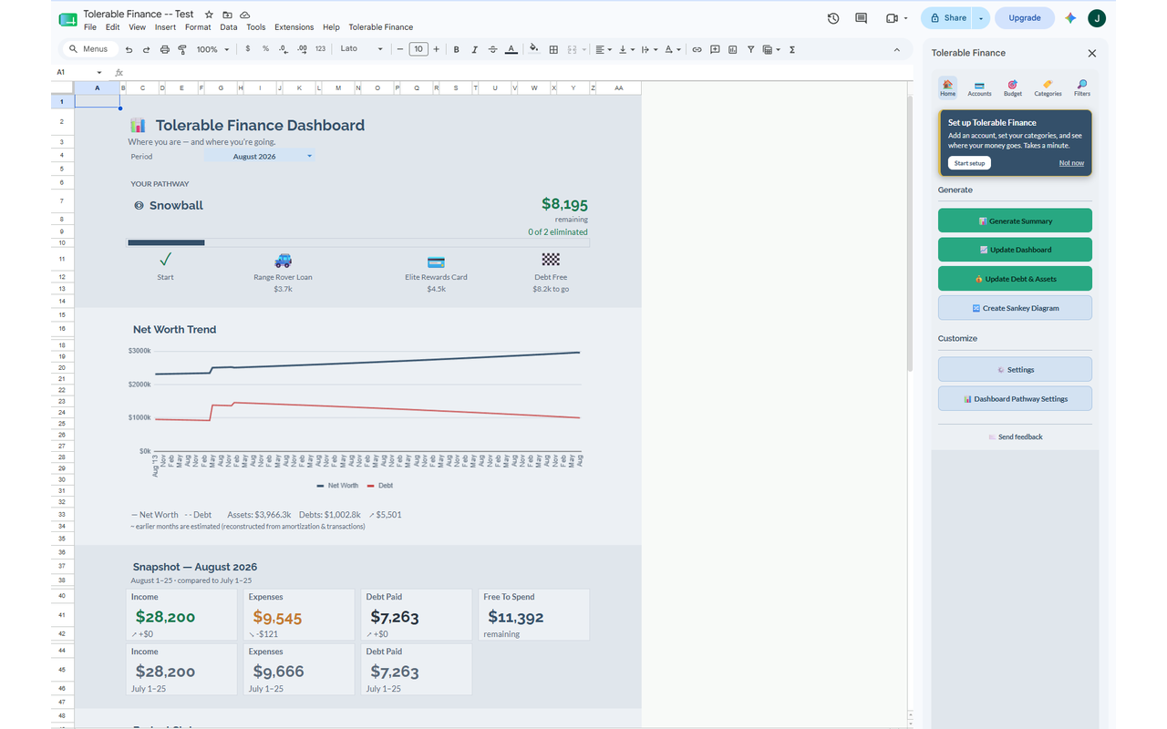Viewport: 1167px width, 729px height.
Task: Activate the paint format tool
Action: point(182,49)
